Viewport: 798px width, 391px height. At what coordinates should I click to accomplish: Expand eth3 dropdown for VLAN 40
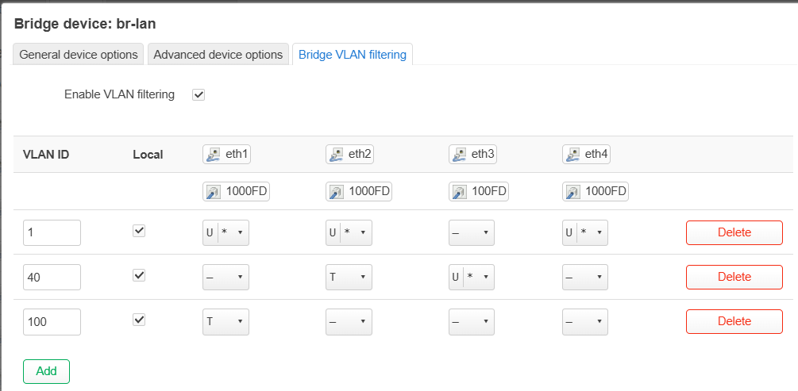click(472, 277)
